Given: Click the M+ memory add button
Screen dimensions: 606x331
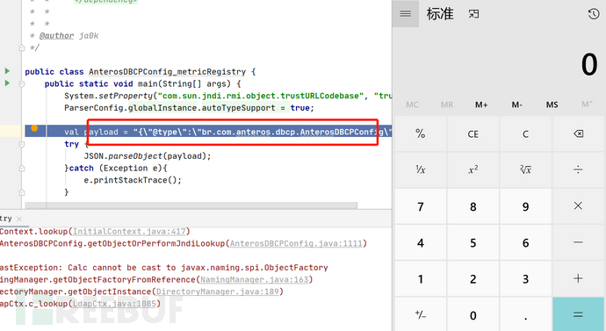Looking at the screenshot, I should click(x=481, y=104).
